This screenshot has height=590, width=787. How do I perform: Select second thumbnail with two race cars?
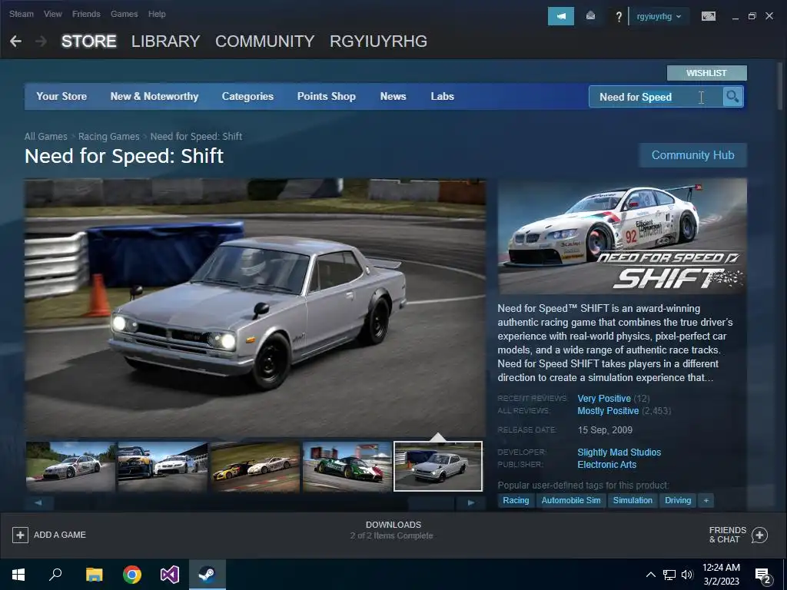(x=163, y=466)
